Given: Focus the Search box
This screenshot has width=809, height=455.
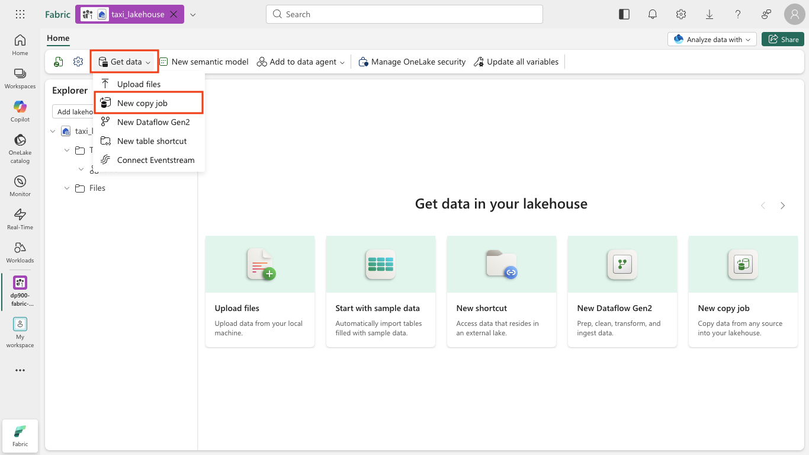Looking at the screenshot, I should 404,14.
